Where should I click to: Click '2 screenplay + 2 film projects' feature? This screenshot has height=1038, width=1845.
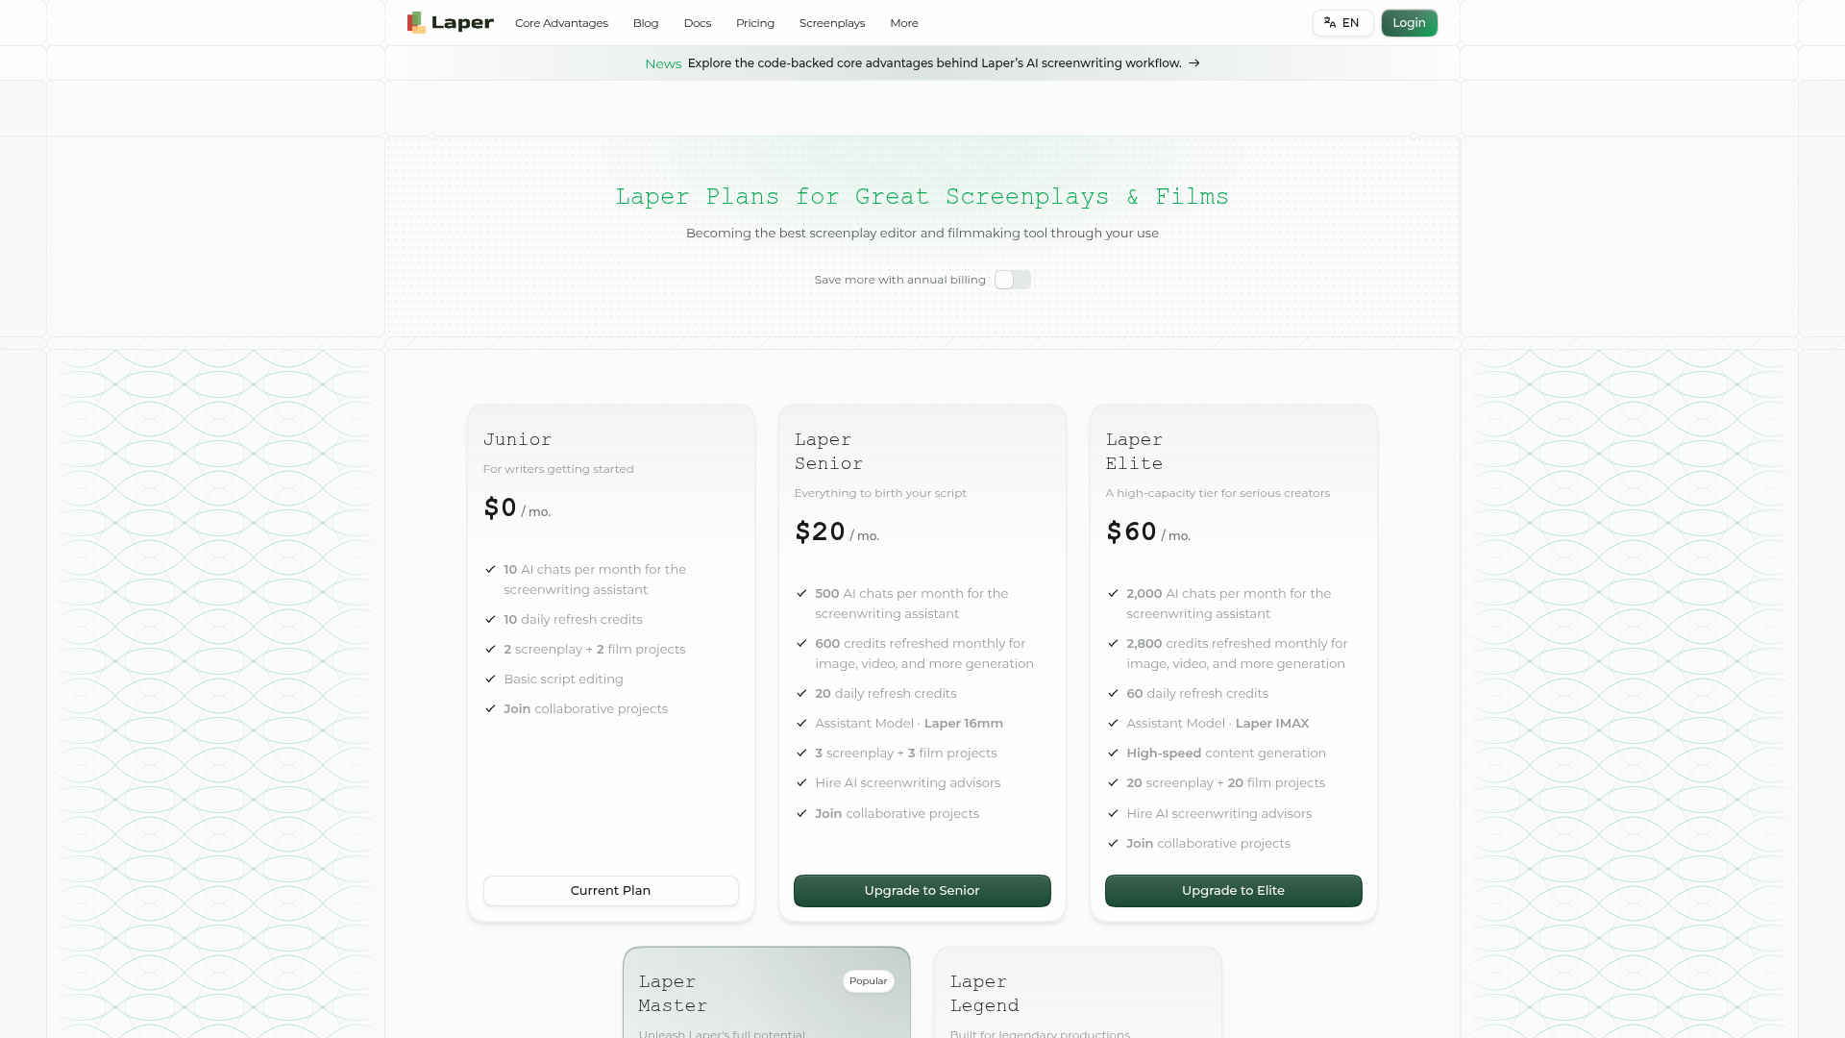click(x=595, y=650)
